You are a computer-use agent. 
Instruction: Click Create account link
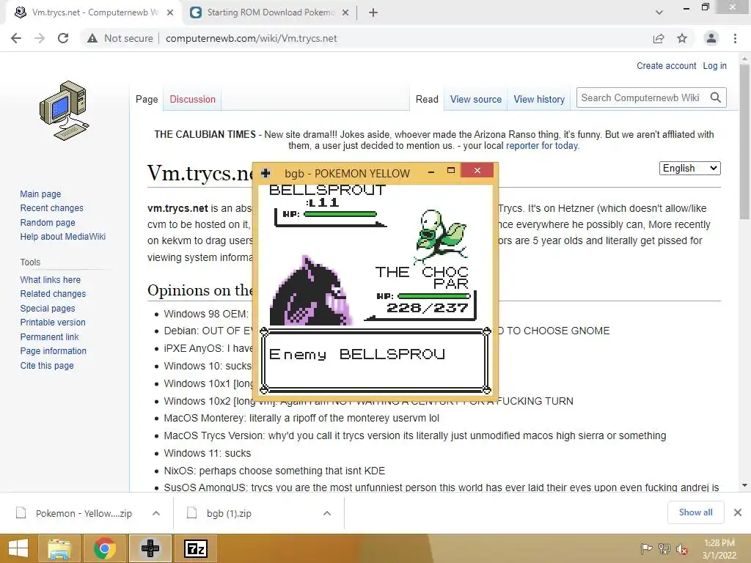[666, 65]
